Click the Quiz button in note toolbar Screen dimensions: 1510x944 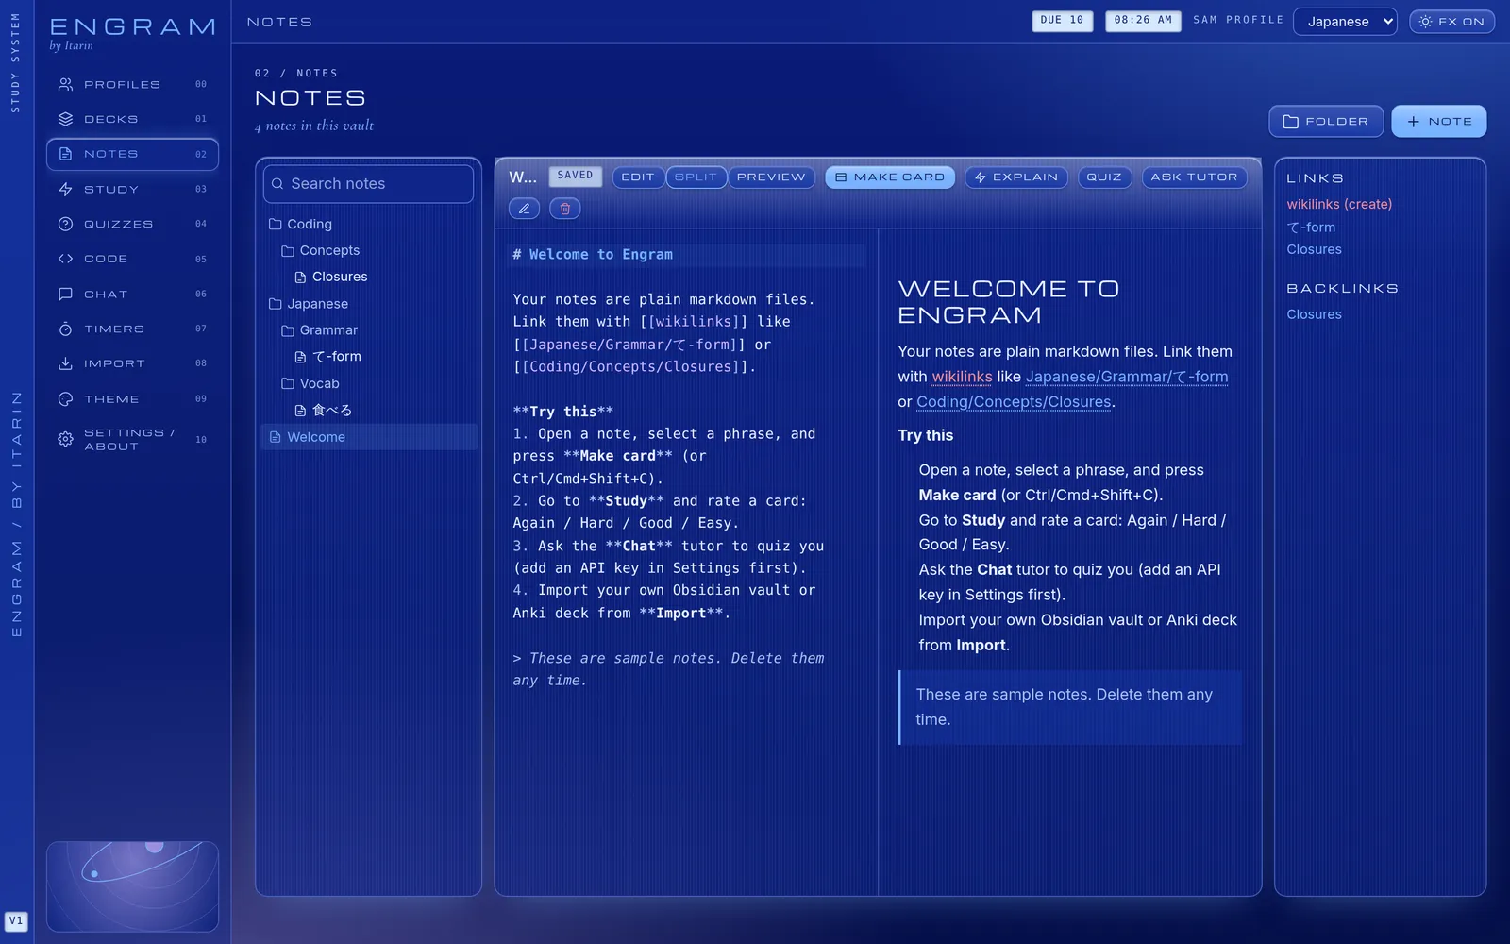tap(1104, 177)
